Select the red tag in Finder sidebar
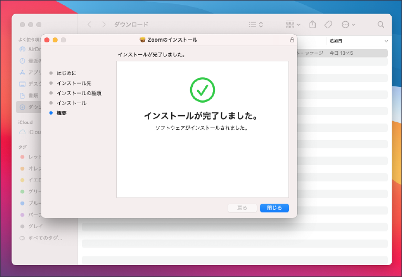 click(x=30, y=156)
